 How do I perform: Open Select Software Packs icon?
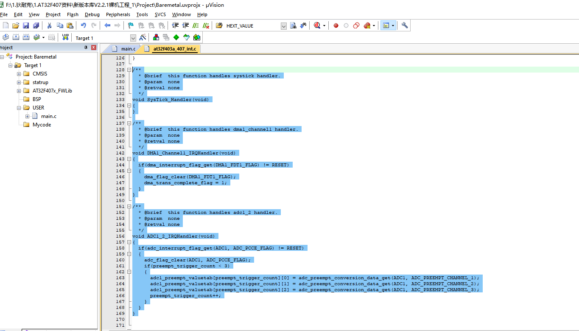(x=186, y=37)
